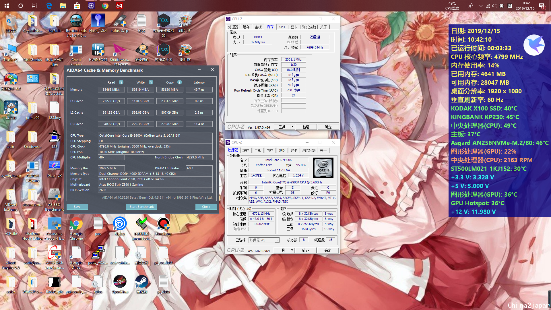Open the 123.key file icon

[x=54, y=110]
